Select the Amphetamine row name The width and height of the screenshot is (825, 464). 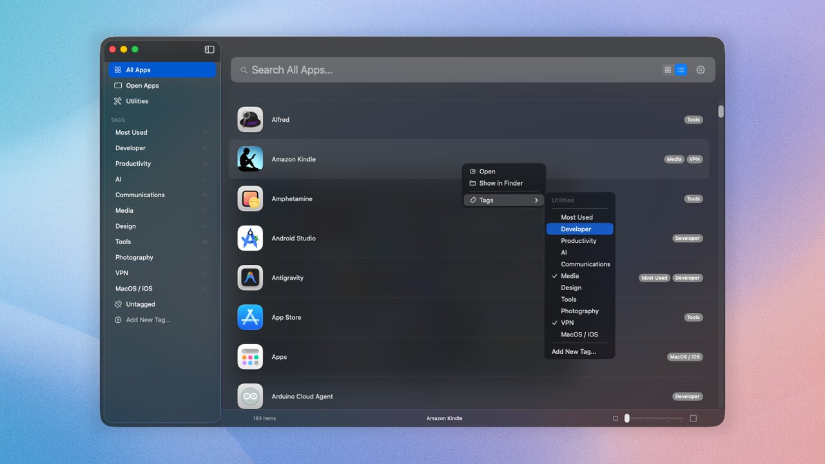[292, 198]
